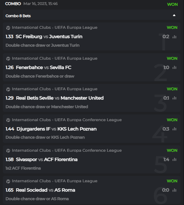The image size is (184, 205).
Task: Select UEFA Europa Conference League above Djurgardens
Action: point(88,120)
